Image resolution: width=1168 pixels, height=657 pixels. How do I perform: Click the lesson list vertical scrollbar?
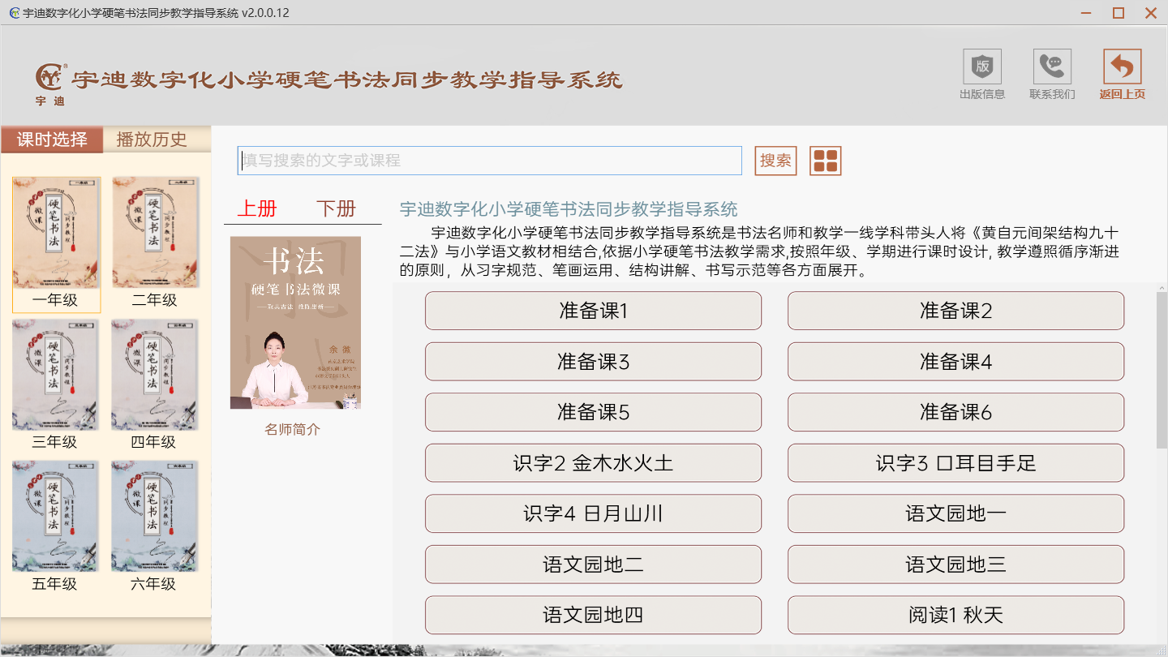pos(1162,369)
